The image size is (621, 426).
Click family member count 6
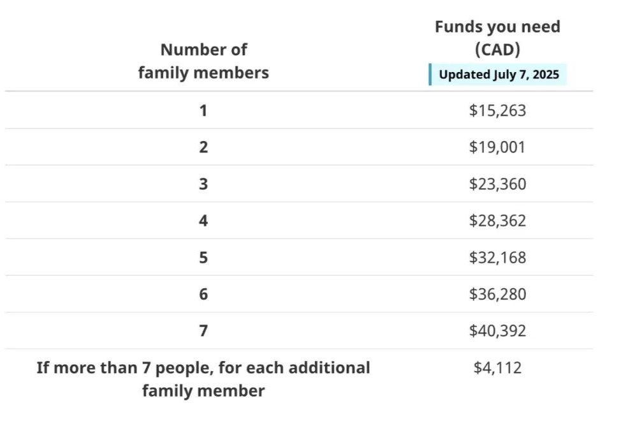[203, 294]
